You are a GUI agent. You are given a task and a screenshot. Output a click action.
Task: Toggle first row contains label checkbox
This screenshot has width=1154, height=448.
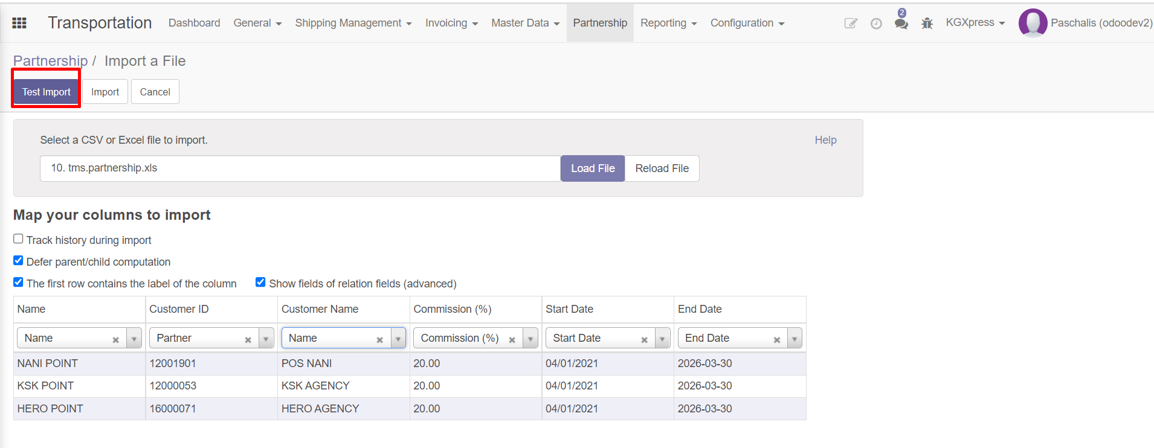click(18, 283)
